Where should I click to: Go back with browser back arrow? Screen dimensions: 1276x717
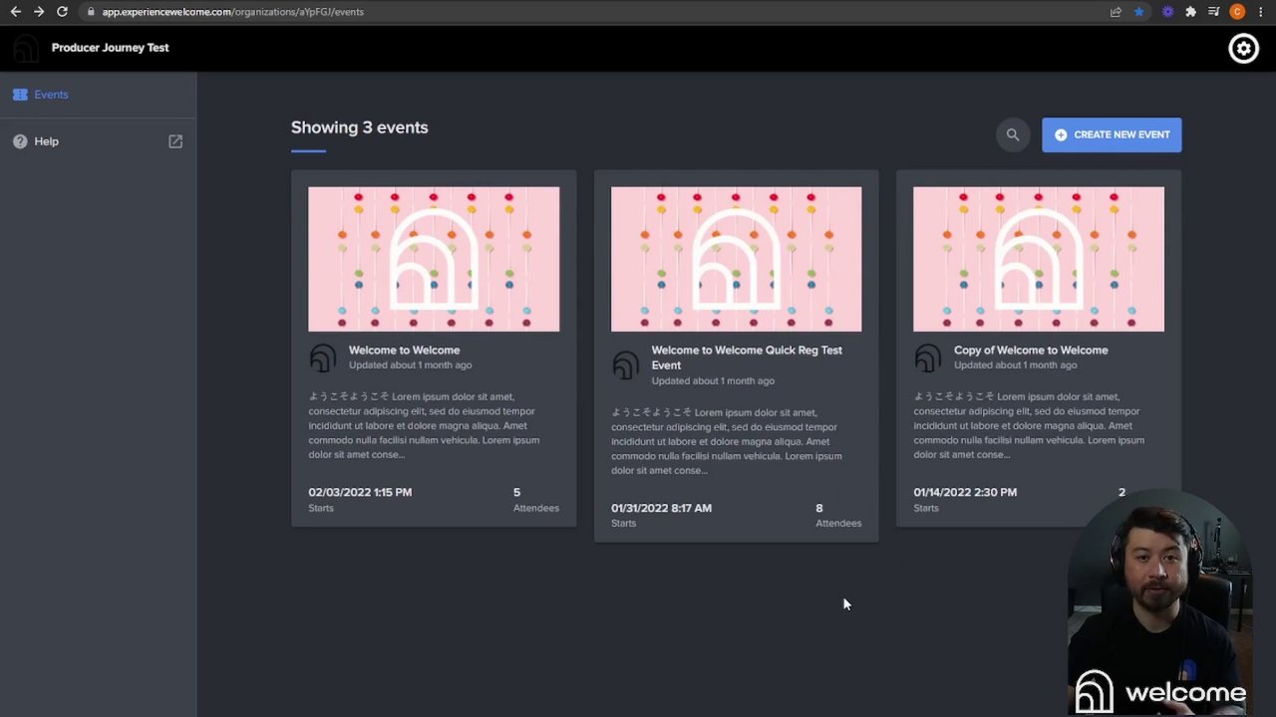pyautogui.click(x=15, y=12)
